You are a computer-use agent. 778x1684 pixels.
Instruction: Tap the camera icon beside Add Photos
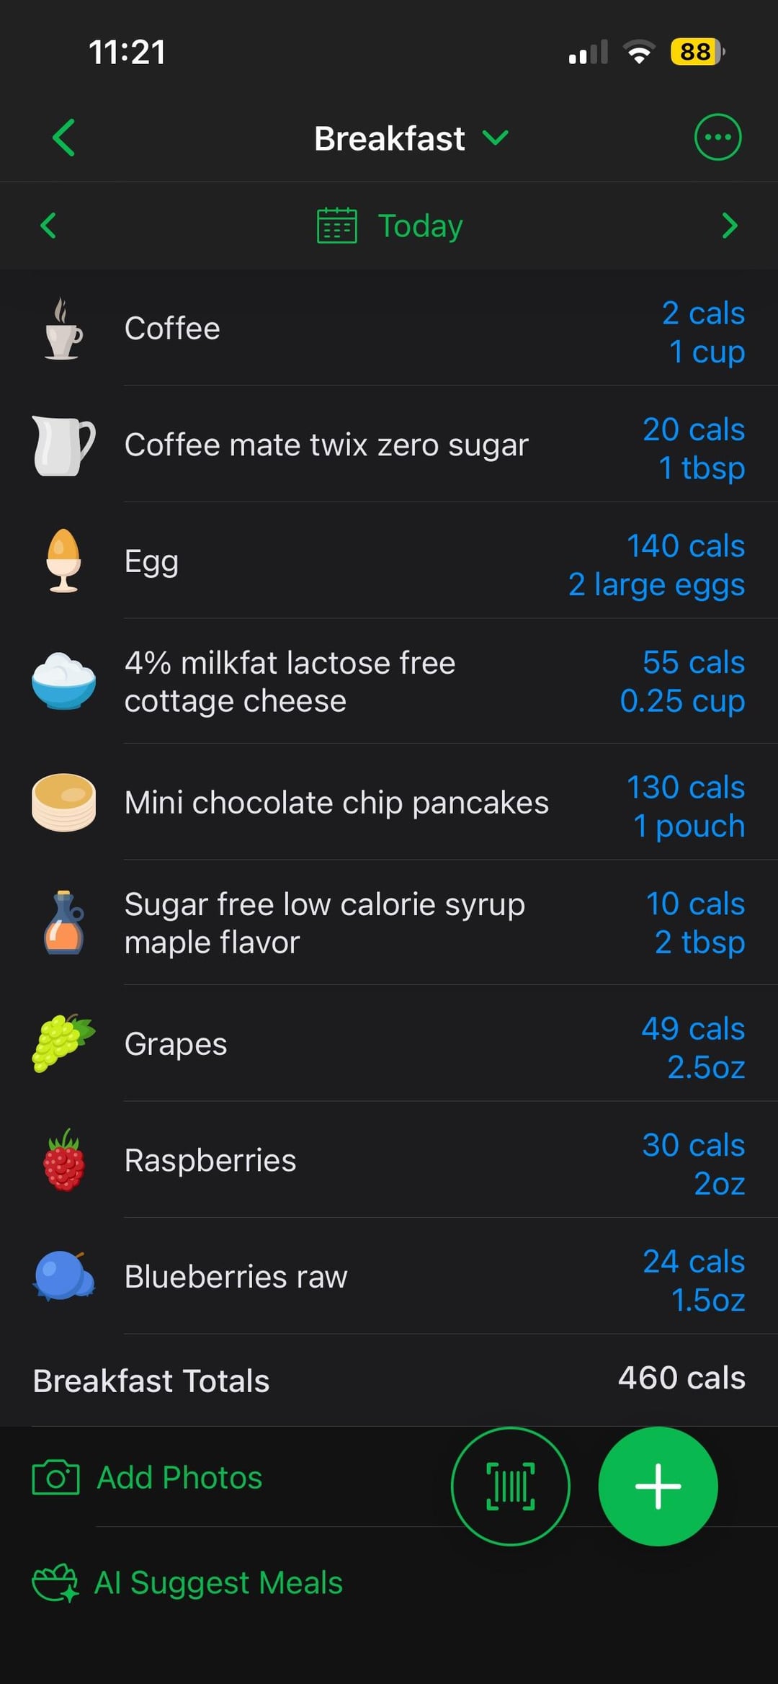pos(55,1478)
